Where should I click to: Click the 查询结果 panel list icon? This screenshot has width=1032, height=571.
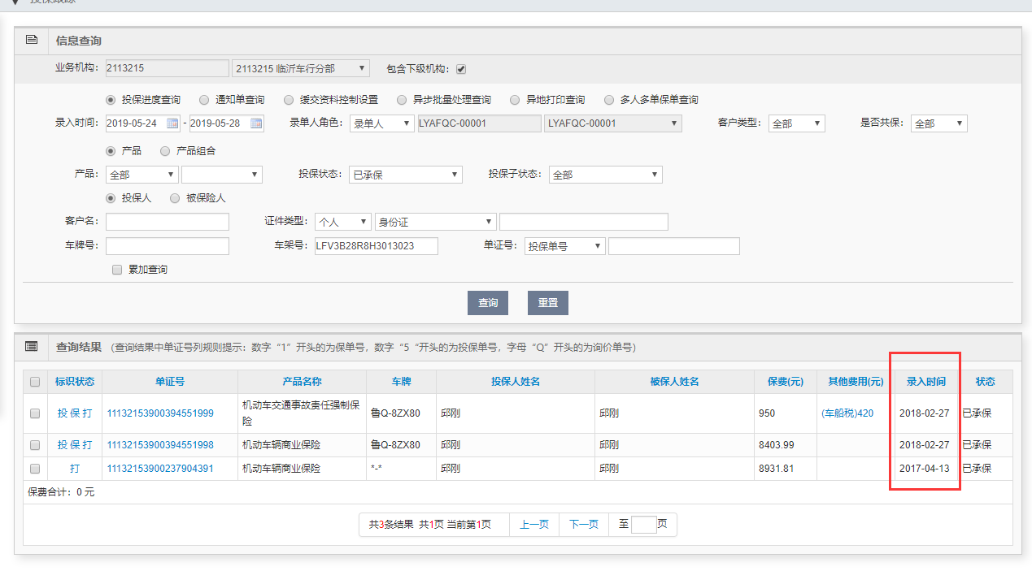[x=32, y=346]
